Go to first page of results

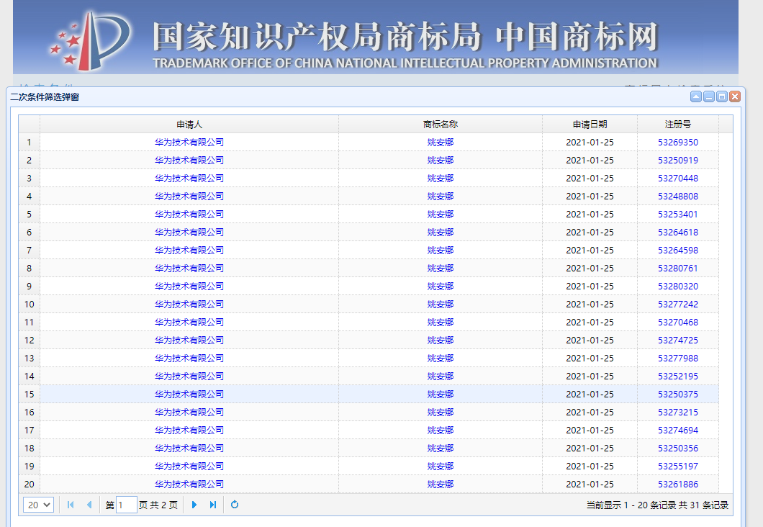(x=71, y=505)
